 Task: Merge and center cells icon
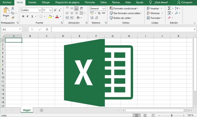click(81, 13)
